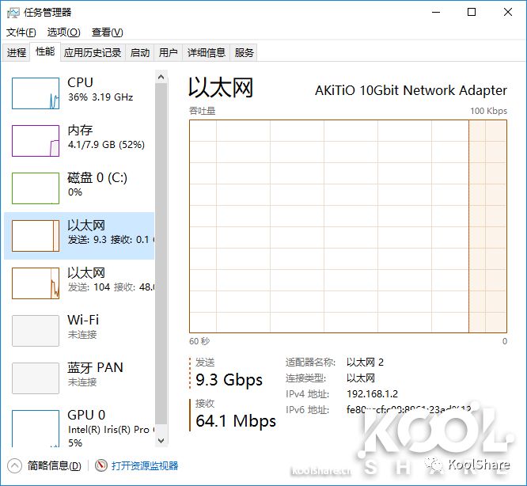
Task: Click the 9.3 Gbps send value
Action: tap(229, 380)
